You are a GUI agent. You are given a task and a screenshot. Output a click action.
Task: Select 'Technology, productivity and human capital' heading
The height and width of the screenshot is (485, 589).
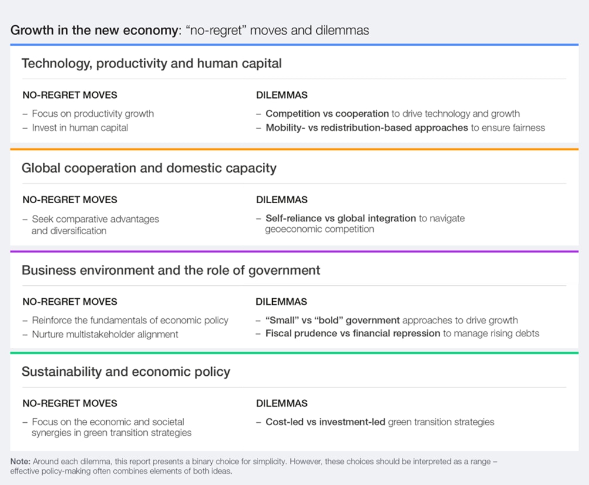(x=151, y=63)
